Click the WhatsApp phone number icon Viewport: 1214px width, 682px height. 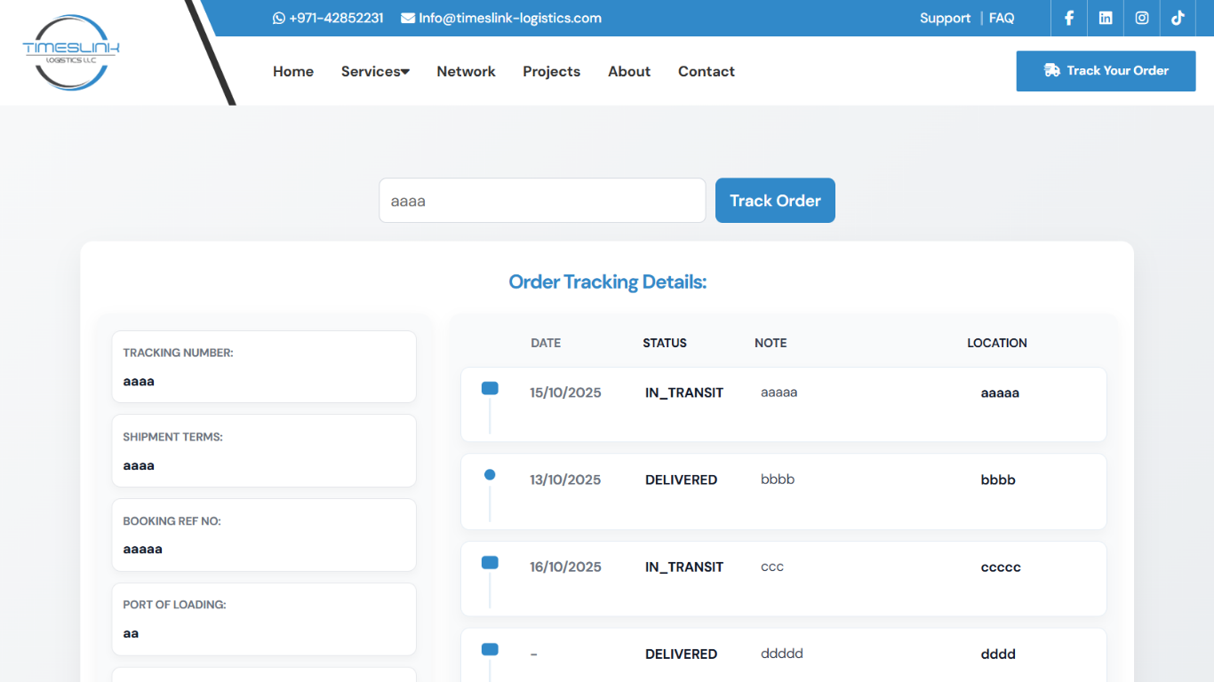[279, 18]
